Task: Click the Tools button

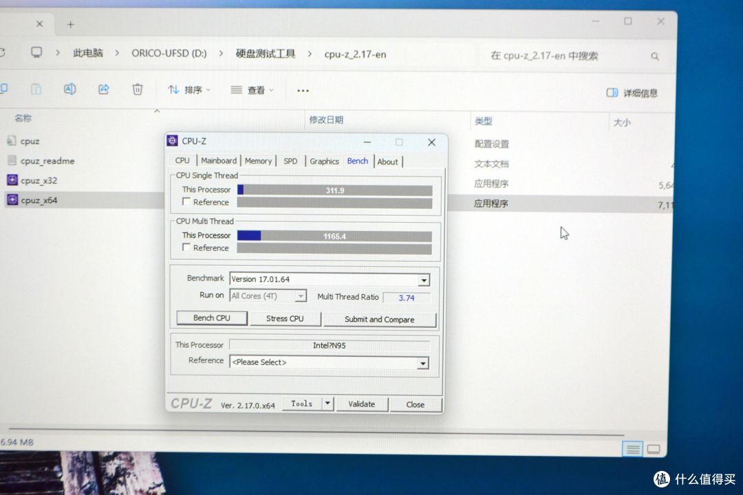Action: click(302, 404)
